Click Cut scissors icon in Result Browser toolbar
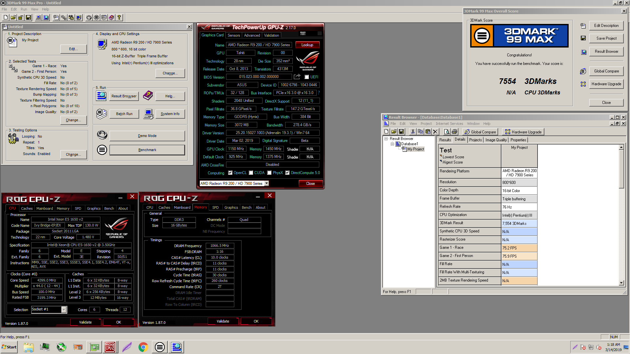 (x=413, y=132)
